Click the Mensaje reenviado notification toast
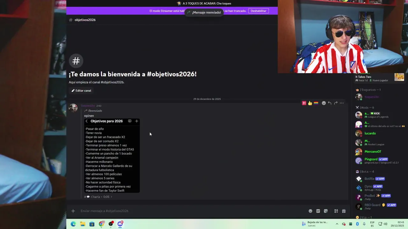This screenshot has width=408, height=229. click(x=204, y=12)
